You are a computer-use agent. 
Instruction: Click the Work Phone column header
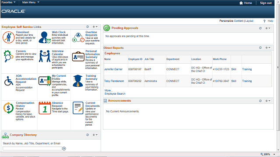[x=220, y=59]
